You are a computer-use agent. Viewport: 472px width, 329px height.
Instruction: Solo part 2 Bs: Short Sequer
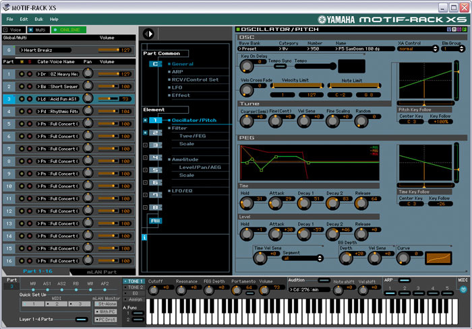30,87
